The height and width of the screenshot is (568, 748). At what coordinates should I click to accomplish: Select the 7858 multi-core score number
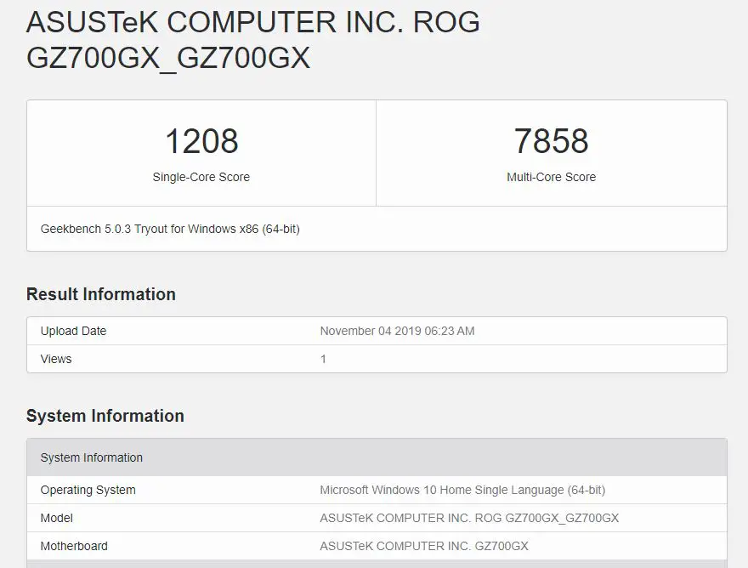(x=551, y=141)
